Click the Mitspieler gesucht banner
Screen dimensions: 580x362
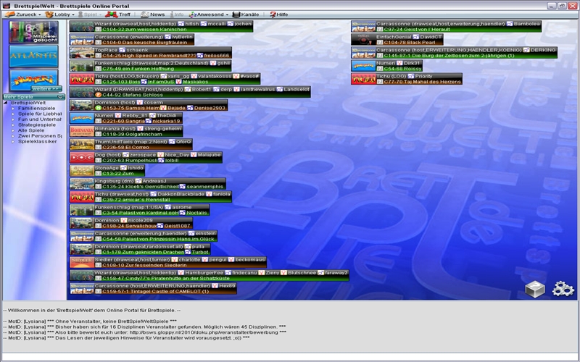33,32
